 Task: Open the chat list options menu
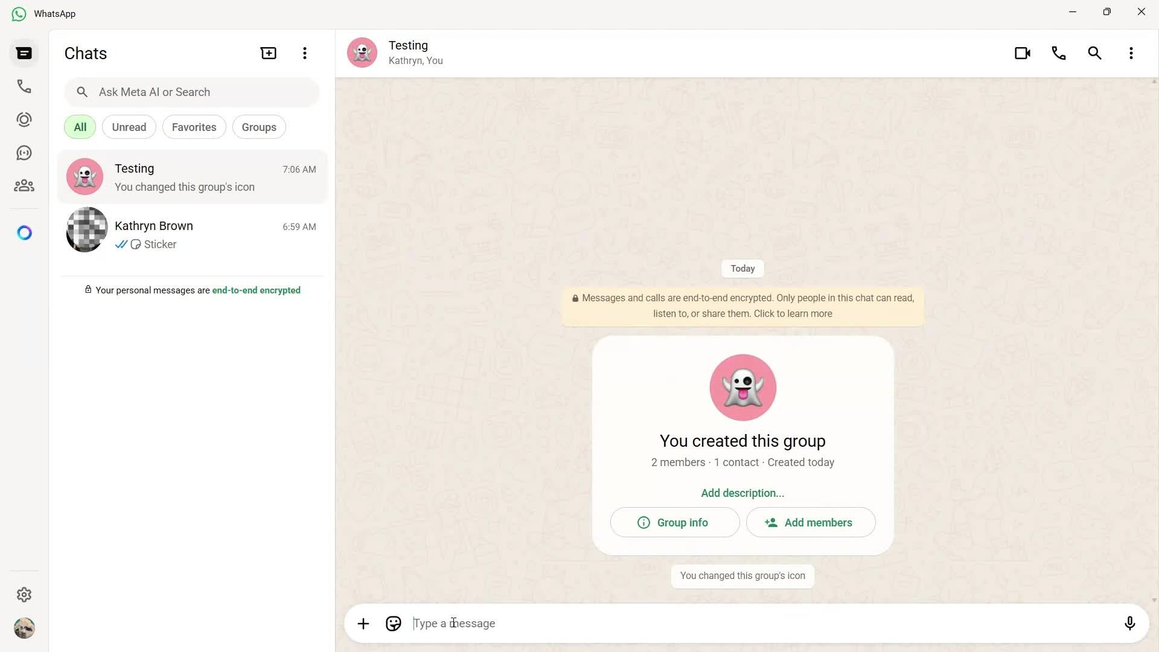[x=304, y=53]
